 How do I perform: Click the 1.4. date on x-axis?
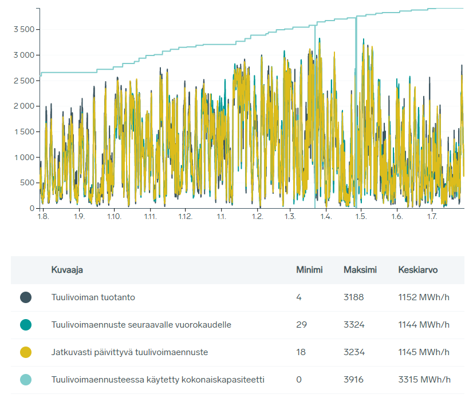tap(326, 217)
